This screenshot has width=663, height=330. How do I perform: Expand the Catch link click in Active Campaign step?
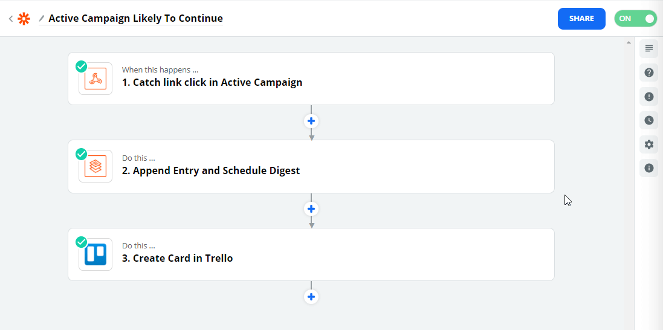pyautogui.click(x=212, y=82)
